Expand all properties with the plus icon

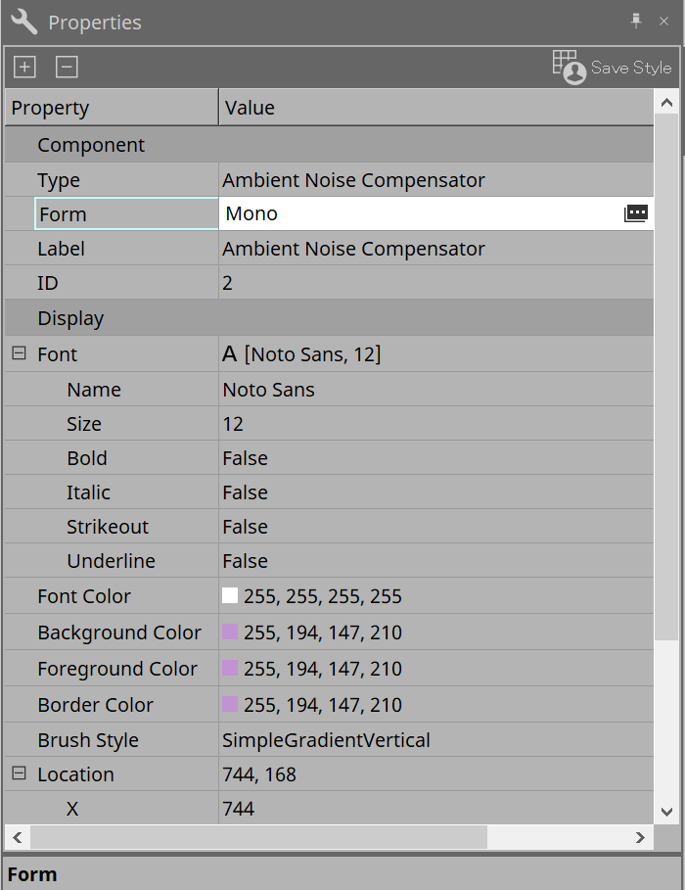23,67
